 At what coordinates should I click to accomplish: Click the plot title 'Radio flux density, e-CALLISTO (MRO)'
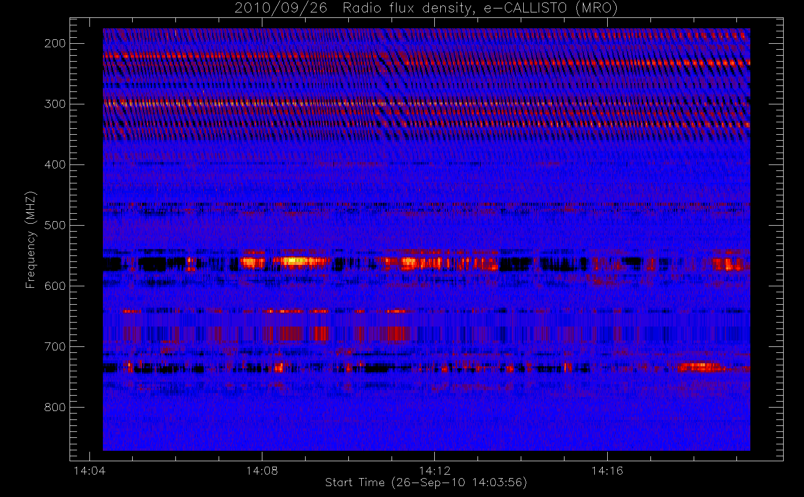coord(480,8)
